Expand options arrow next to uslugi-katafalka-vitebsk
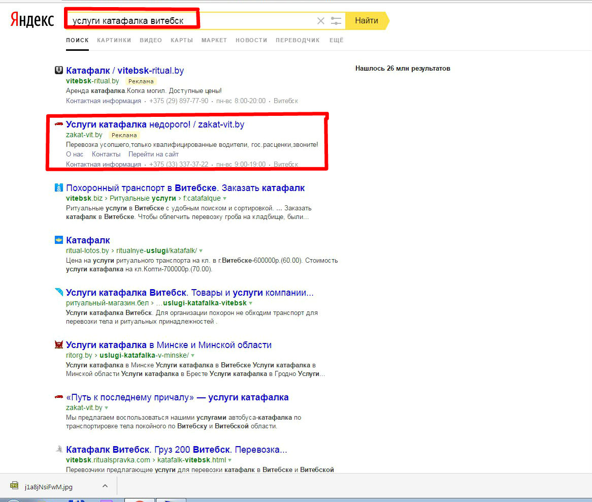The width and height of the screenshot is (592, 502). tap(251, 303)
